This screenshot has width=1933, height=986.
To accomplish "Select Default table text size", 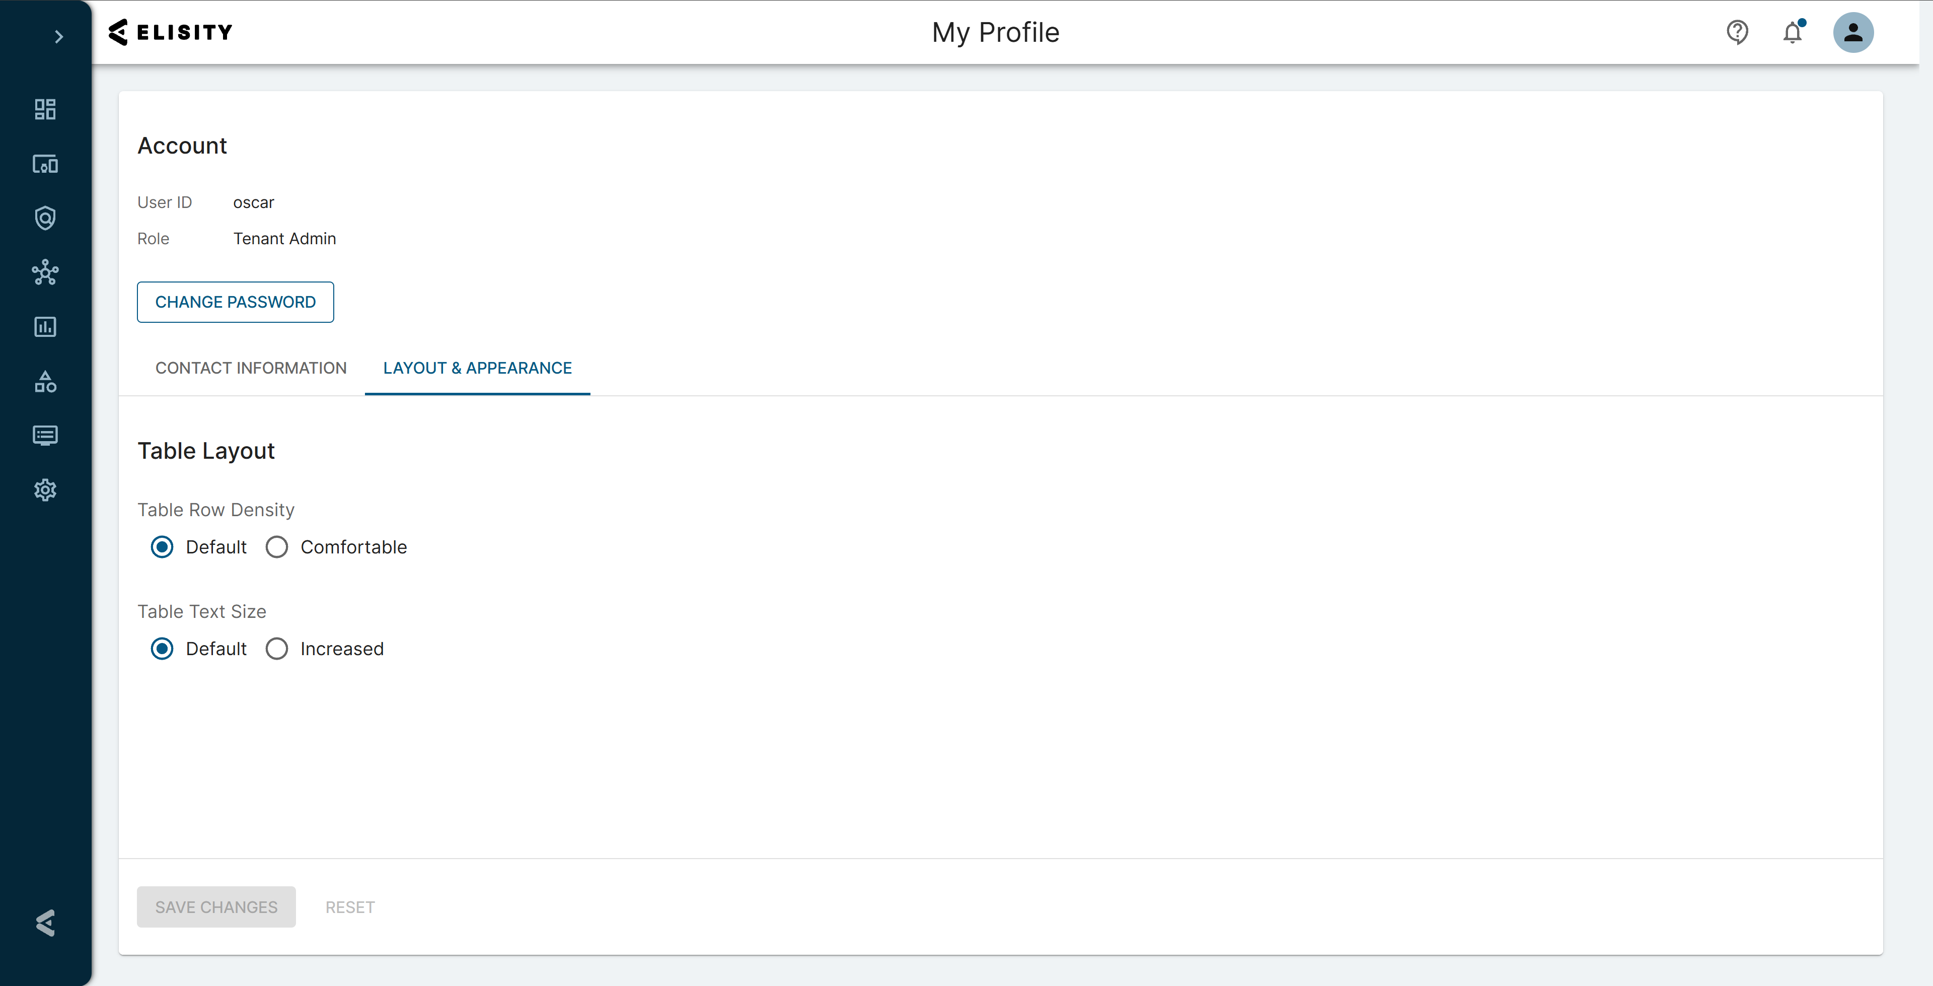I will point(162,649).
